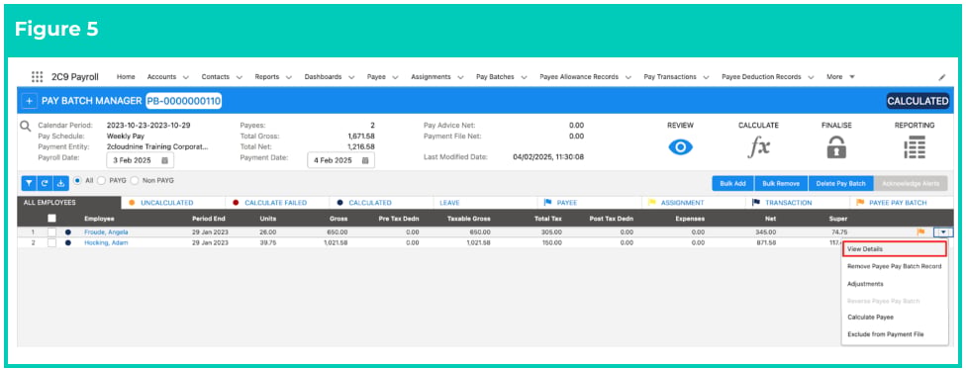Expand Payee Allowance Records nav chevron
The image size is (966, 370).
[628, 77]
